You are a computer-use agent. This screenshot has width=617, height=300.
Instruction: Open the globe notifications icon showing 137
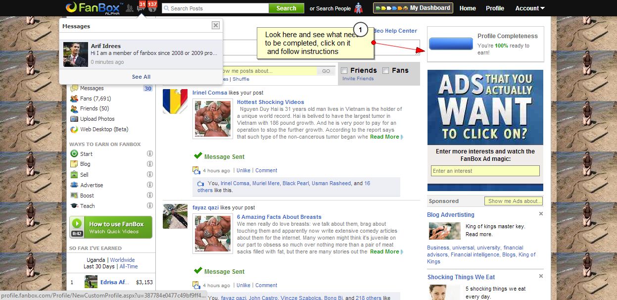152,8
